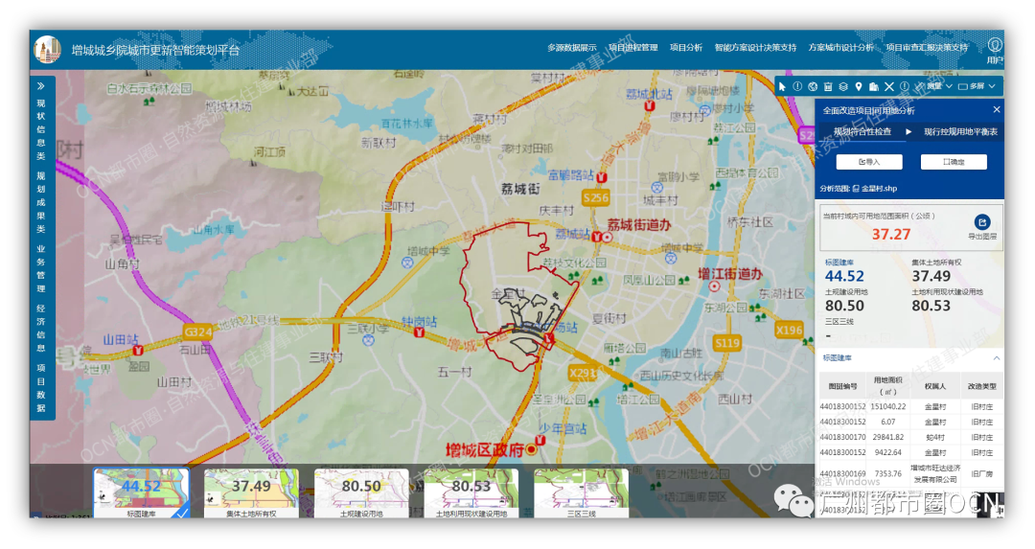Open the layers stack icon in map toolbar
The height and width of the screenshot is (549, 1035).
[x=843, y=86]
